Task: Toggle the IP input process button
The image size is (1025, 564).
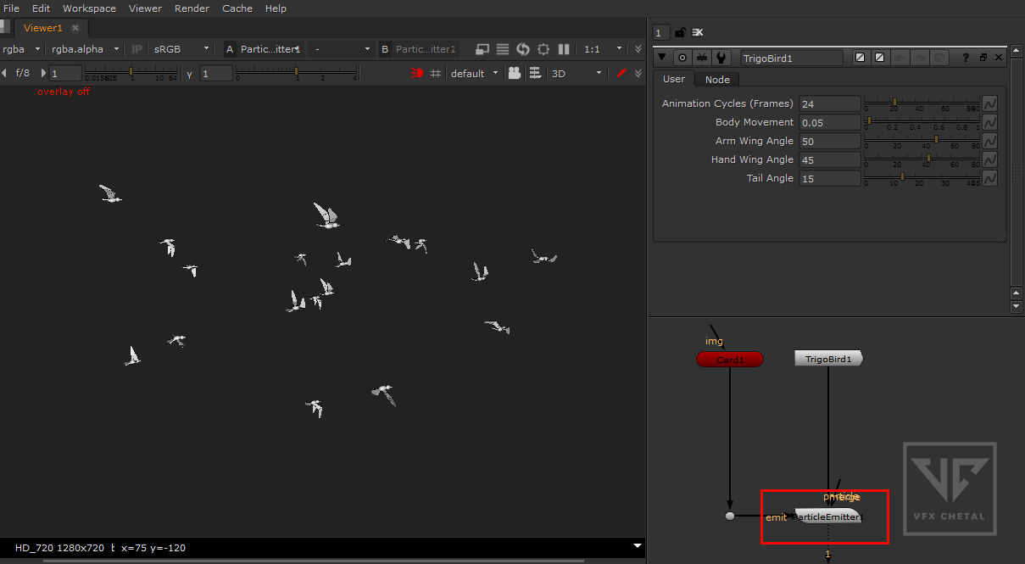Action: 136,49
